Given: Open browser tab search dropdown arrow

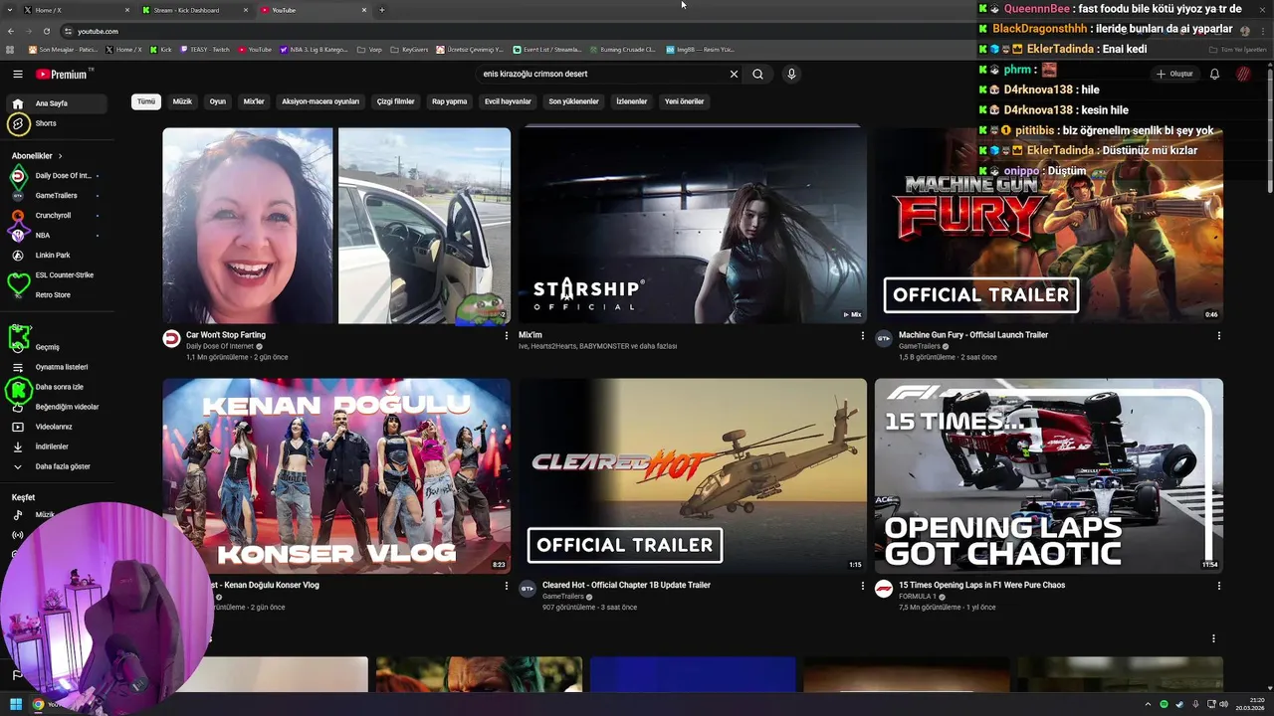Looking at the screenshot, I should tap(10, 10).
